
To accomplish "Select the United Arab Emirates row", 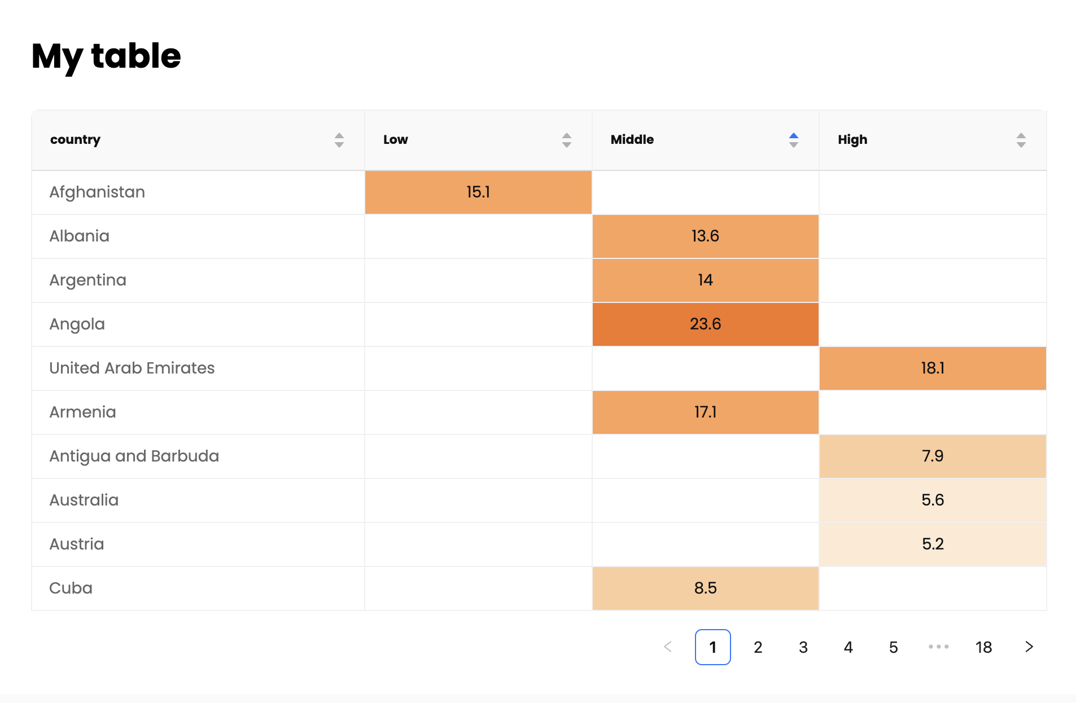I will click(132, 368).
